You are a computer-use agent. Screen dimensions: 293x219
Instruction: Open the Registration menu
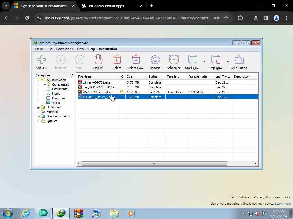108,49
